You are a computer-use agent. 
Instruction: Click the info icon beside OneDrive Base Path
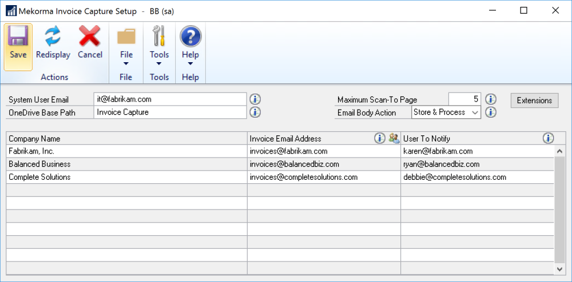pyautogui.click(x=255, y=112)
